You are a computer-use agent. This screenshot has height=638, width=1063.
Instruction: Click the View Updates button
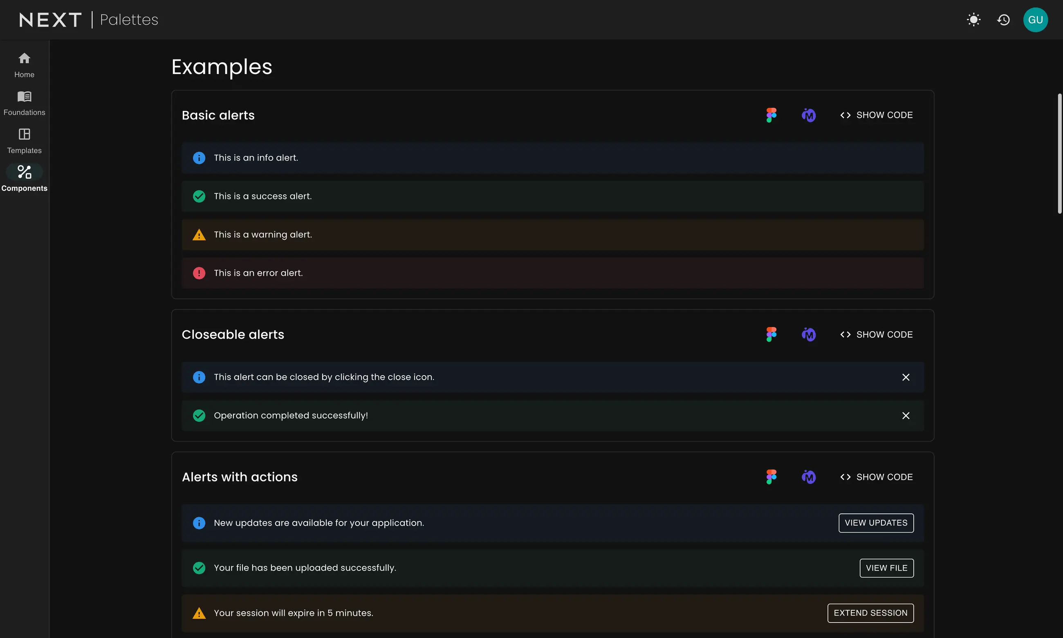[876, 523]
